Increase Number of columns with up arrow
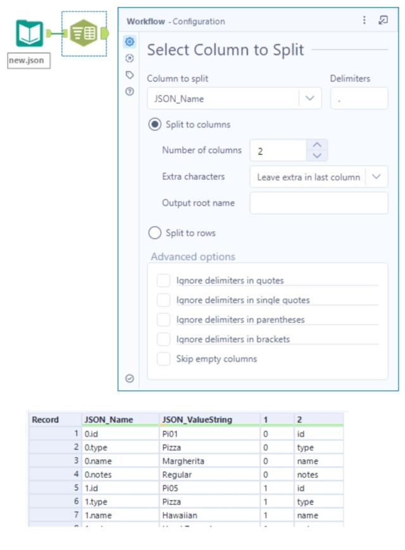The height and width of the screenshot is (550, 405). click(x=318, y=146)
